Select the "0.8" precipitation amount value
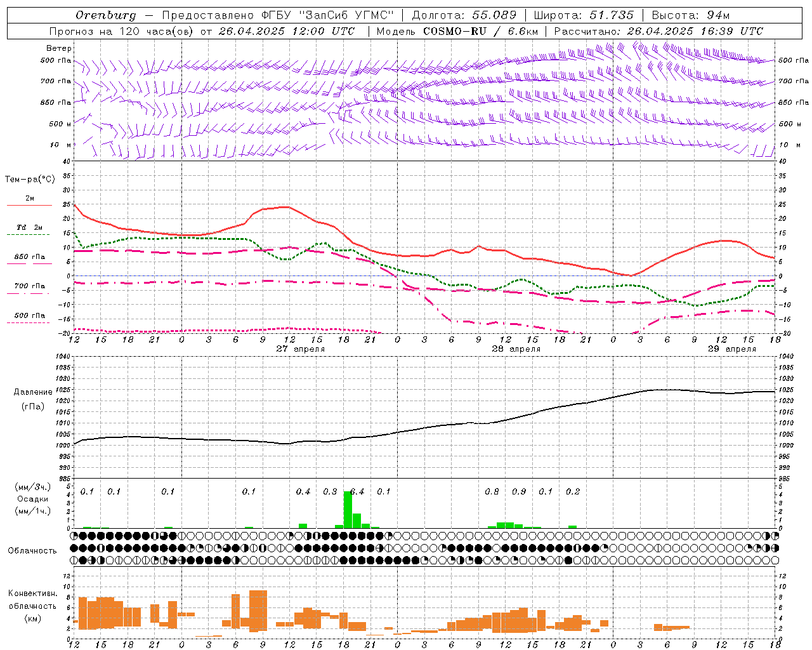The image size is (812, 650). 492,491
